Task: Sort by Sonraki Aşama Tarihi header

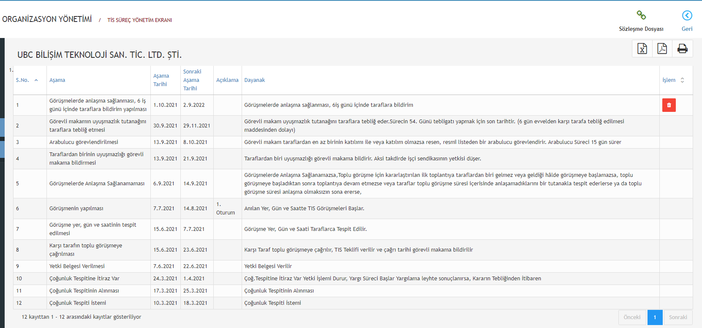Action: pyautogui.click(x=192, y=80)
